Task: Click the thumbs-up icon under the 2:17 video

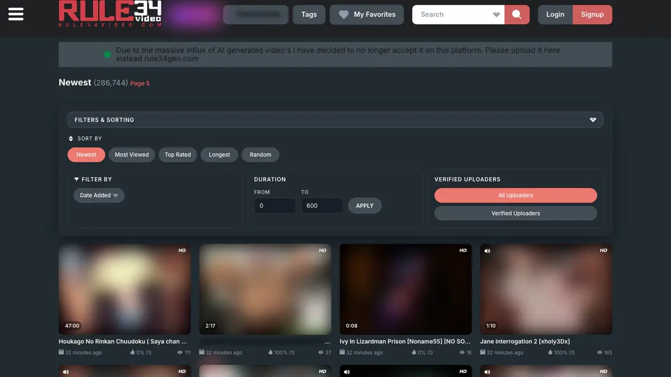Action: [271, 352]
